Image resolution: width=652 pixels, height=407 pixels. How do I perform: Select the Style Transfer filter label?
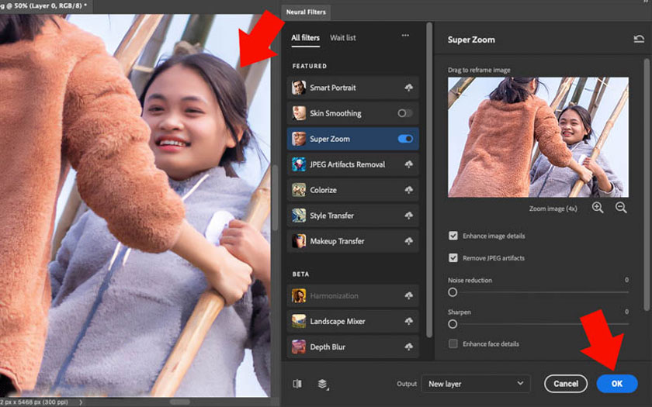tap(332, 216)
